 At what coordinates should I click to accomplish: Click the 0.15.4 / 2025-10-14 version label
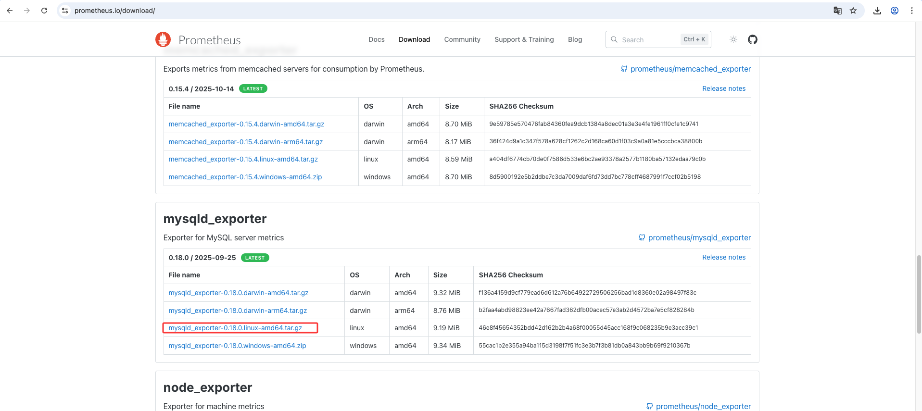click(201, 89)
